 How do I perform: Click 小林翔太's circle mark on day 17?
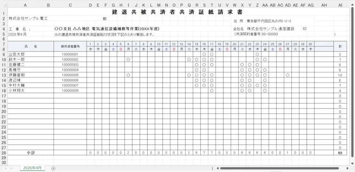coord(212,90)
